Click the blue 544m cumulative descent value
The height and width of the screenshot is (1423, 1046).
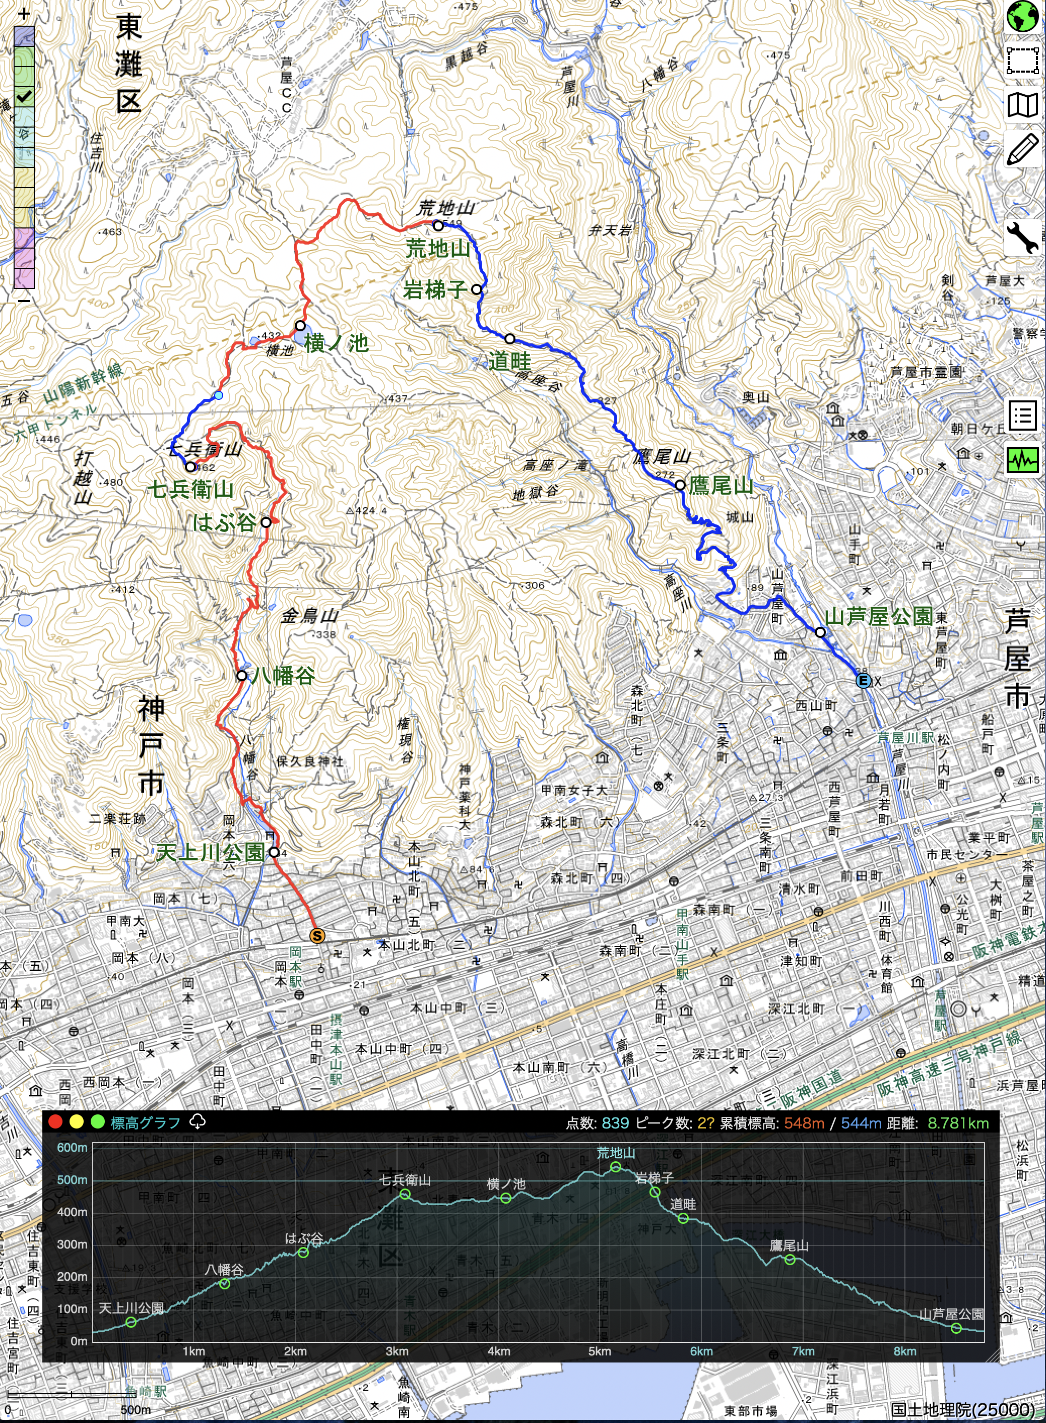point(861,1122)
